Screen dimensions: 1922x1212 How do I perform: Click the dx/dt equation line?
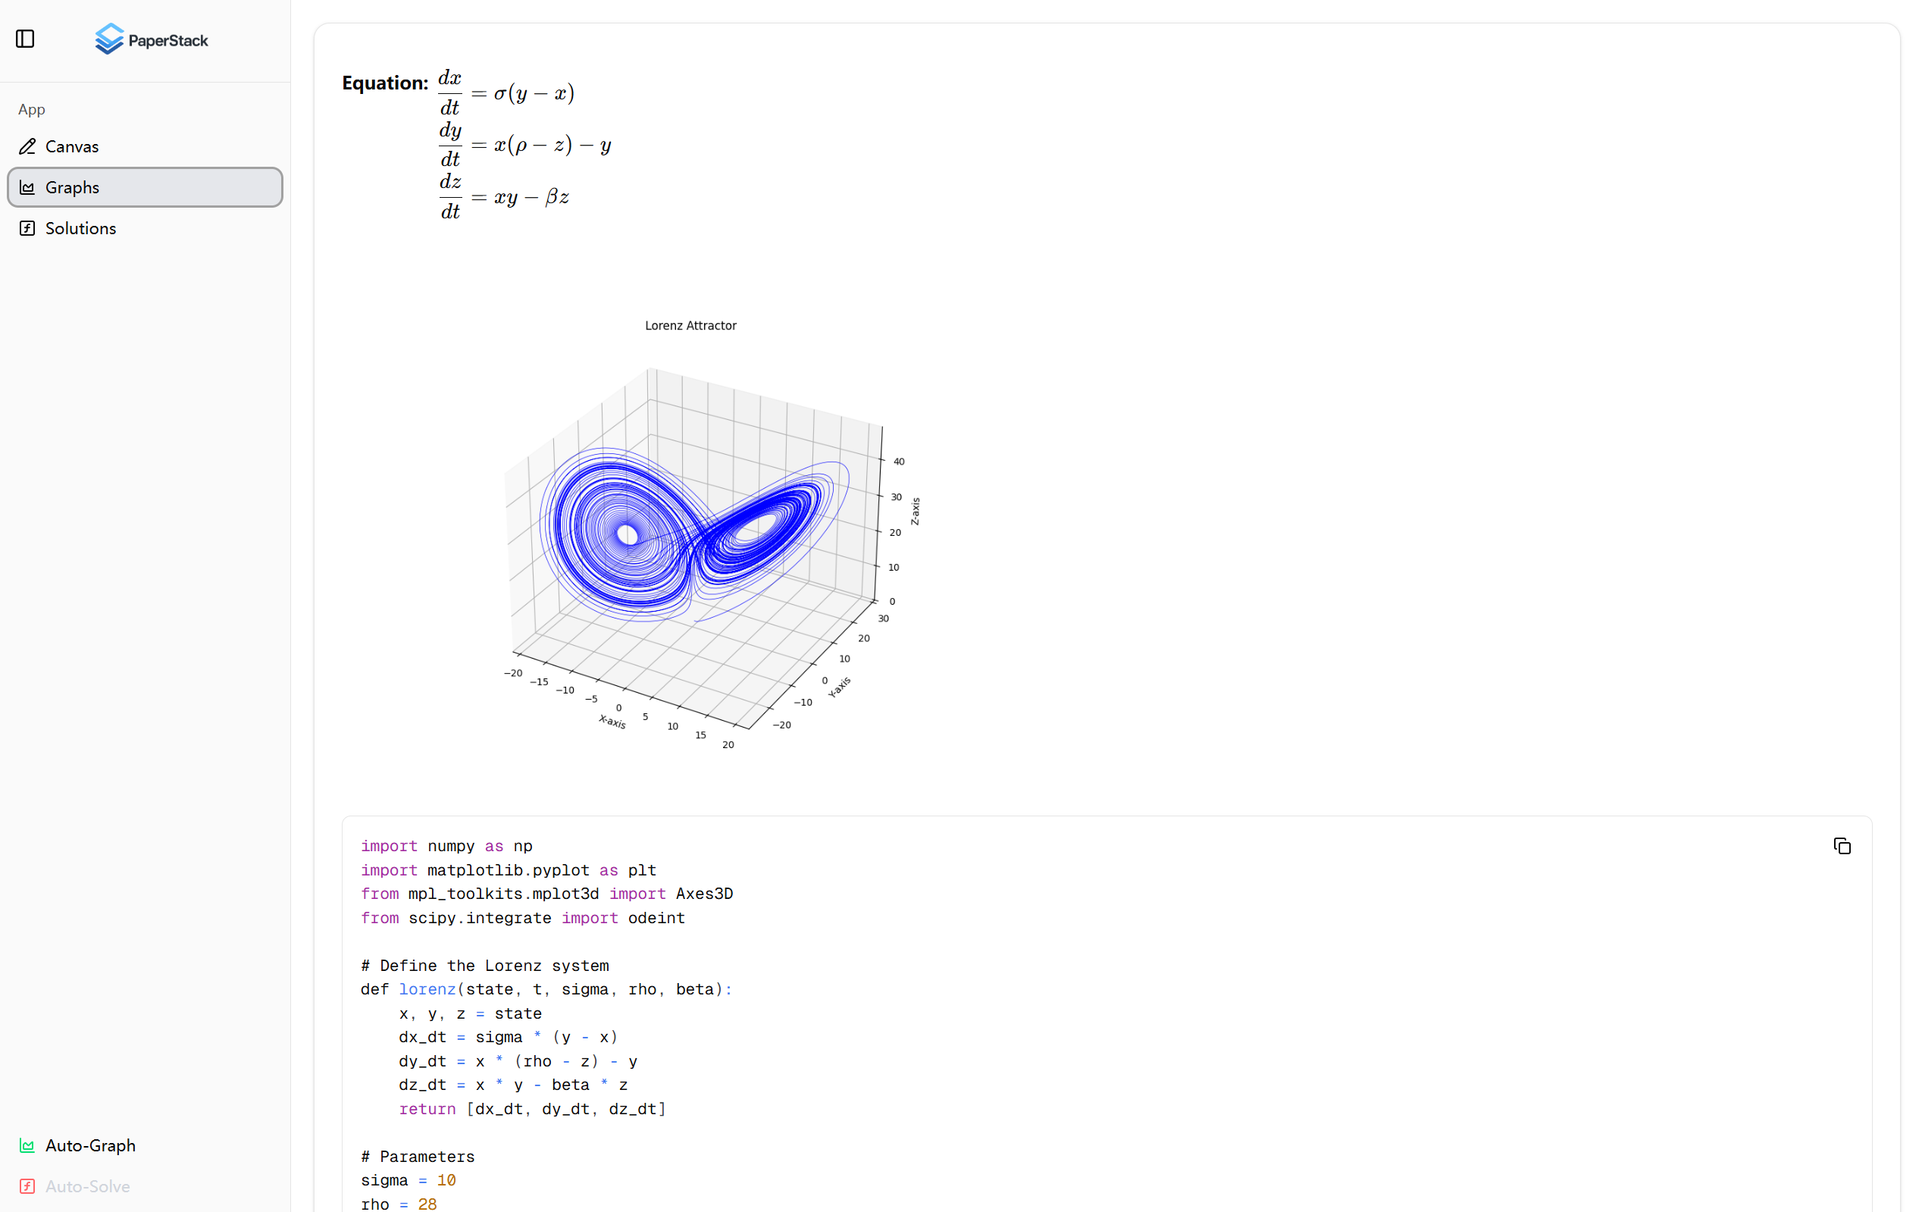[506, 93]
